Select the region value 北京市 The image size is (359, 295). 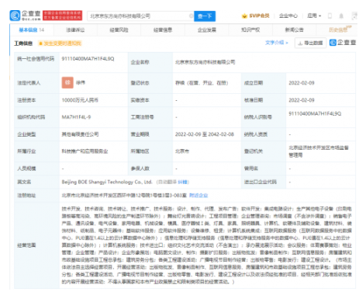click(x=182, y=151)
